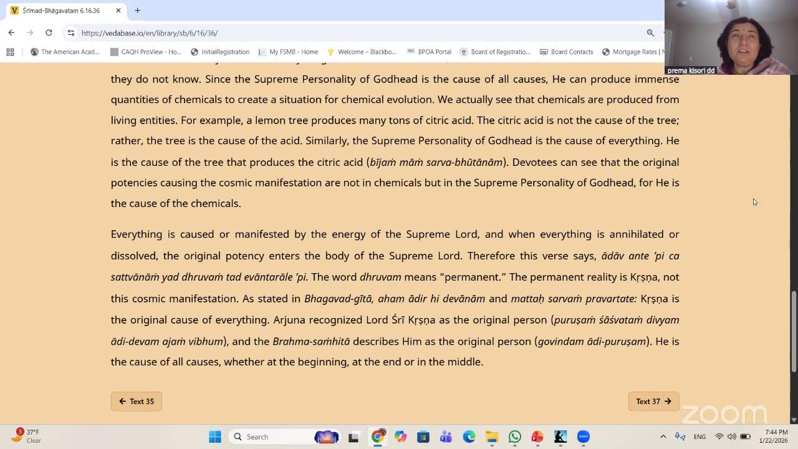The image size is (798, 449).
Task: Open Microsoft Teams from taskbar
Action: 446,437
